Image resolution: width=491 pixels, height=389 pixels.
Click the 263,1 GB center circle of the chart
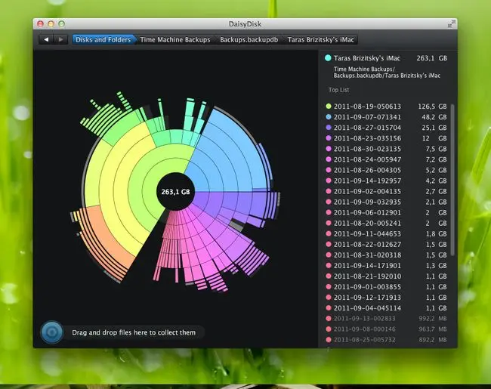coord(175,192)
